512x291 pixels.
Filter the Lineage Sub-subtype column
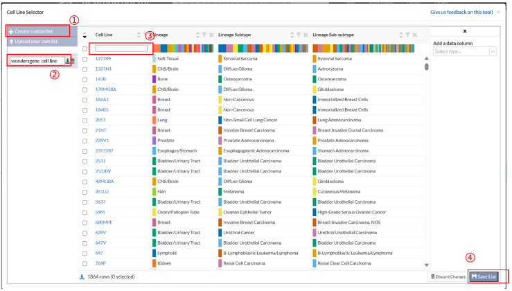[407, 35]
